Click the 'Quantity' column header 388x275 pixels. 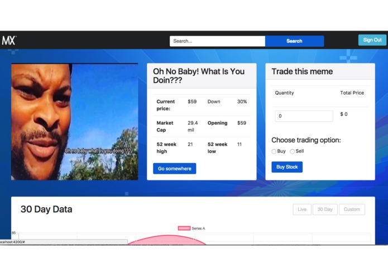pyautogui.click(x=284, y=93)
